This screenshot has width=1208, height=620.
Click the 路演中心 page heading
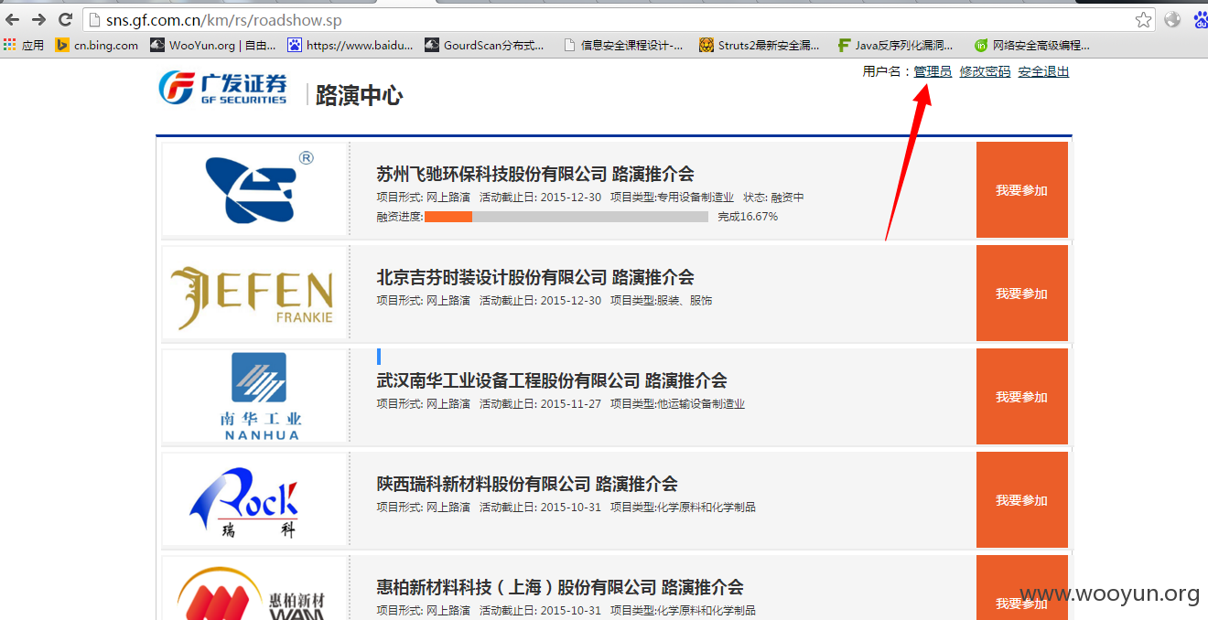click(359, 95)
